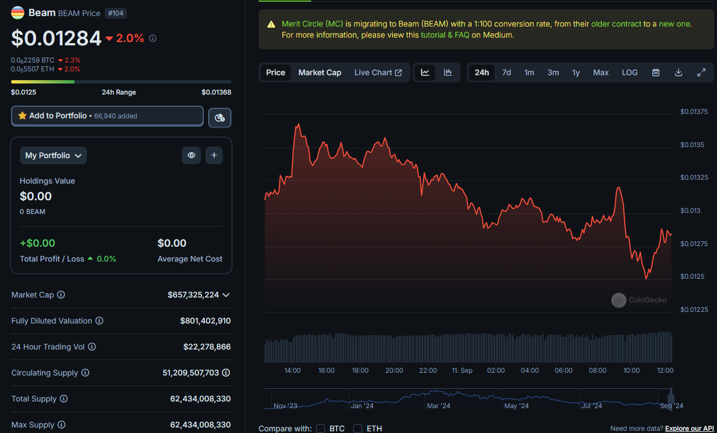This screenshot has width=717, height=433.
Task: Switch to 7d time range
Action: [507, 72]
